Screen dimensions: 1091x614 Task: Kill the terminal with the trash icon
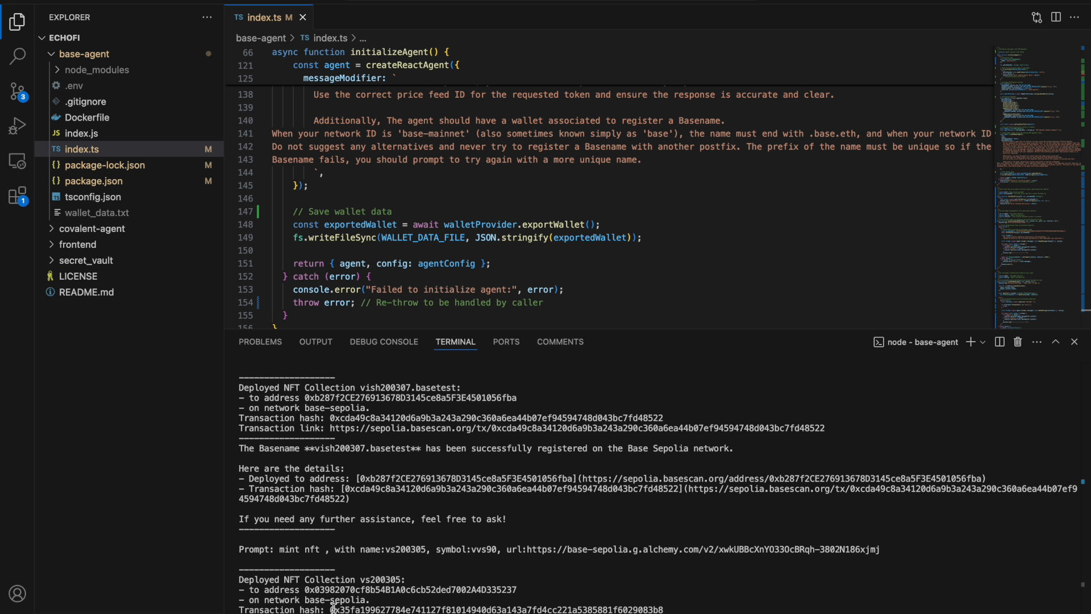pyautogui.click(x=1018, y=342)
